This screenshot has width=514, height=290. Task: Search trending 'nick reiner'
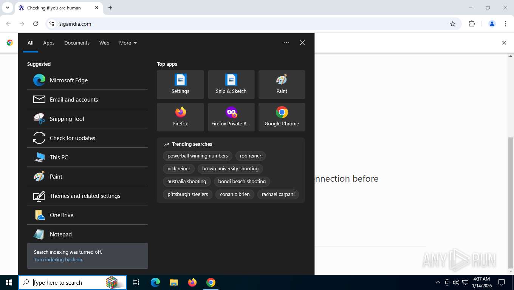click(x=179, y=169)
